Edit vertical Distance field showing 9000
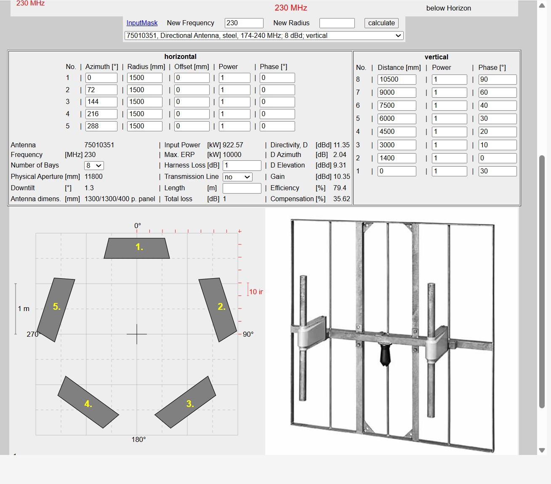This screenshot has height=484, width=551. point(397,93)
